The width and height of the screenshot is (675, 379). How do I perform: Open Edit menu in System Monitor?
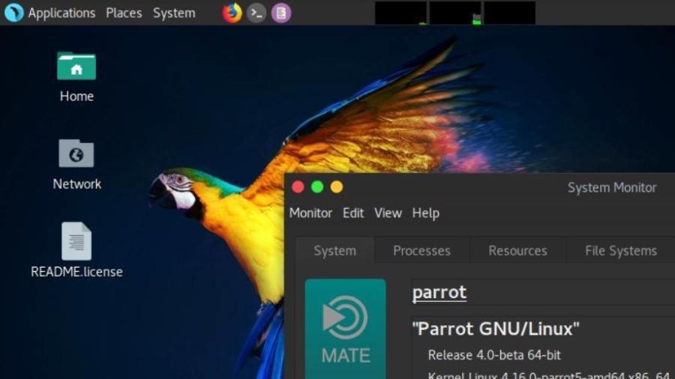(x=353, y=213)
